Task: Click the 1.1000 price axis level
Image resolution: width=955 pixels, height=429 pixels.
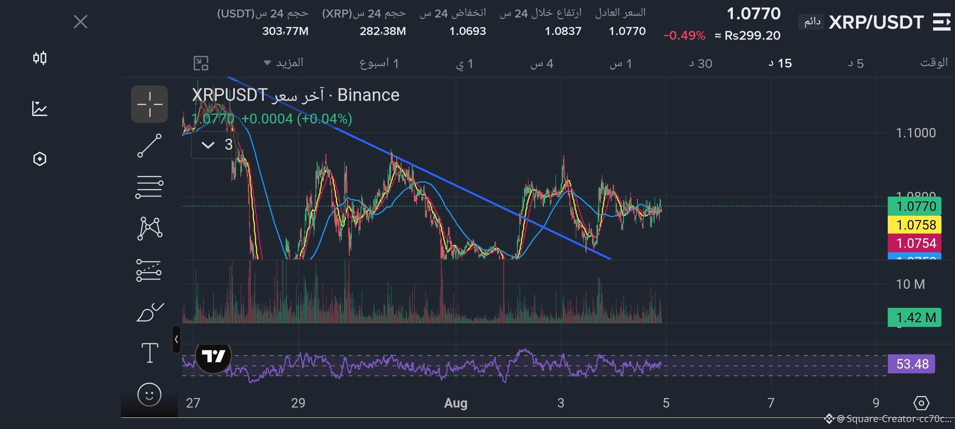Action: 916,133
